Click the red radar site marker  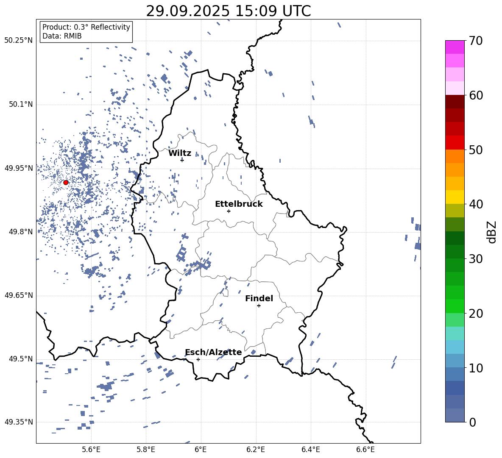click(66, 183)
